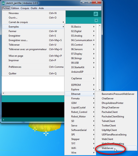The width and height of the screenshot is (138, 156).
Task: Open the Croquis menu
Action: (25, 8)
